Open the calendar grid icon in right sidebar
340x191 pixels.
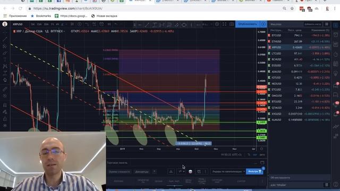(x=336, y=64)
